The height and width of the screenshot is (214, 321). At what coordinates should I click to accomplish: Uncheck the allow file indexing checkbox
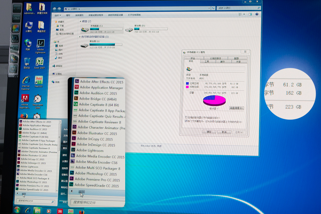coord(187,122)
